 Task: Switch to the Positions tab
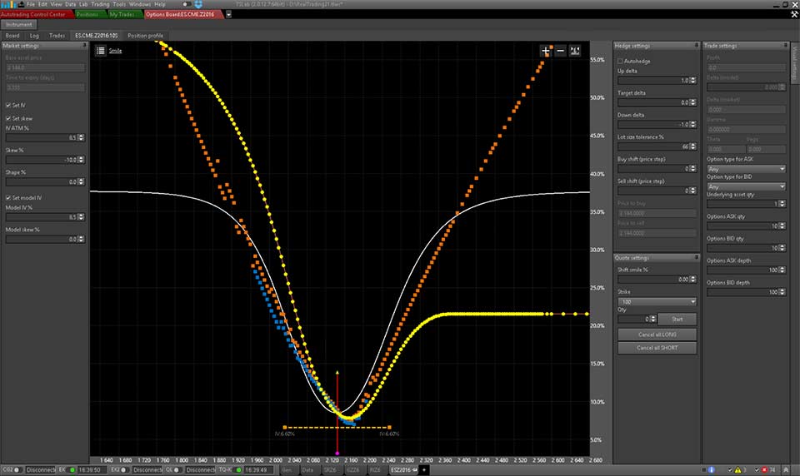(x=87, y=14)
